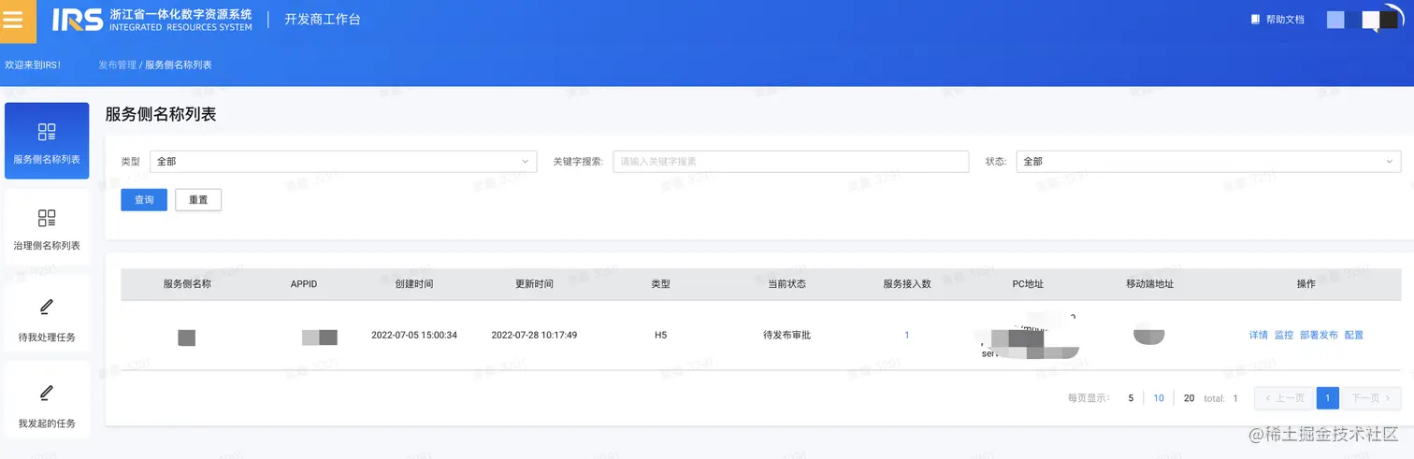The width and height of the screenshot is (1414, 459).
Task: Click the 操作 column header
Action: coord(1306,284)
